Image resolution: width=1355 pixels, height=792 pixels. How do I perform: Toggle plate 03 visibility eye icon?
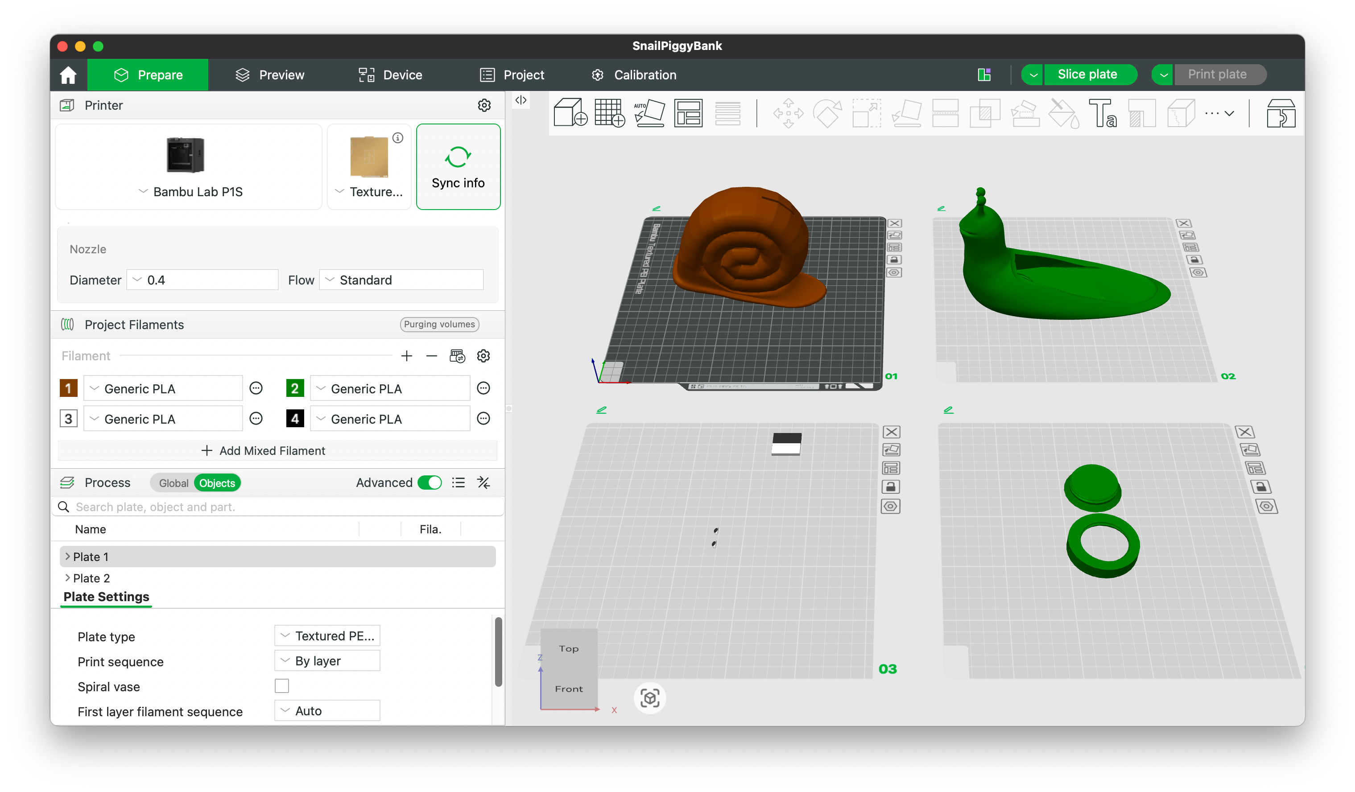point(890,507)
